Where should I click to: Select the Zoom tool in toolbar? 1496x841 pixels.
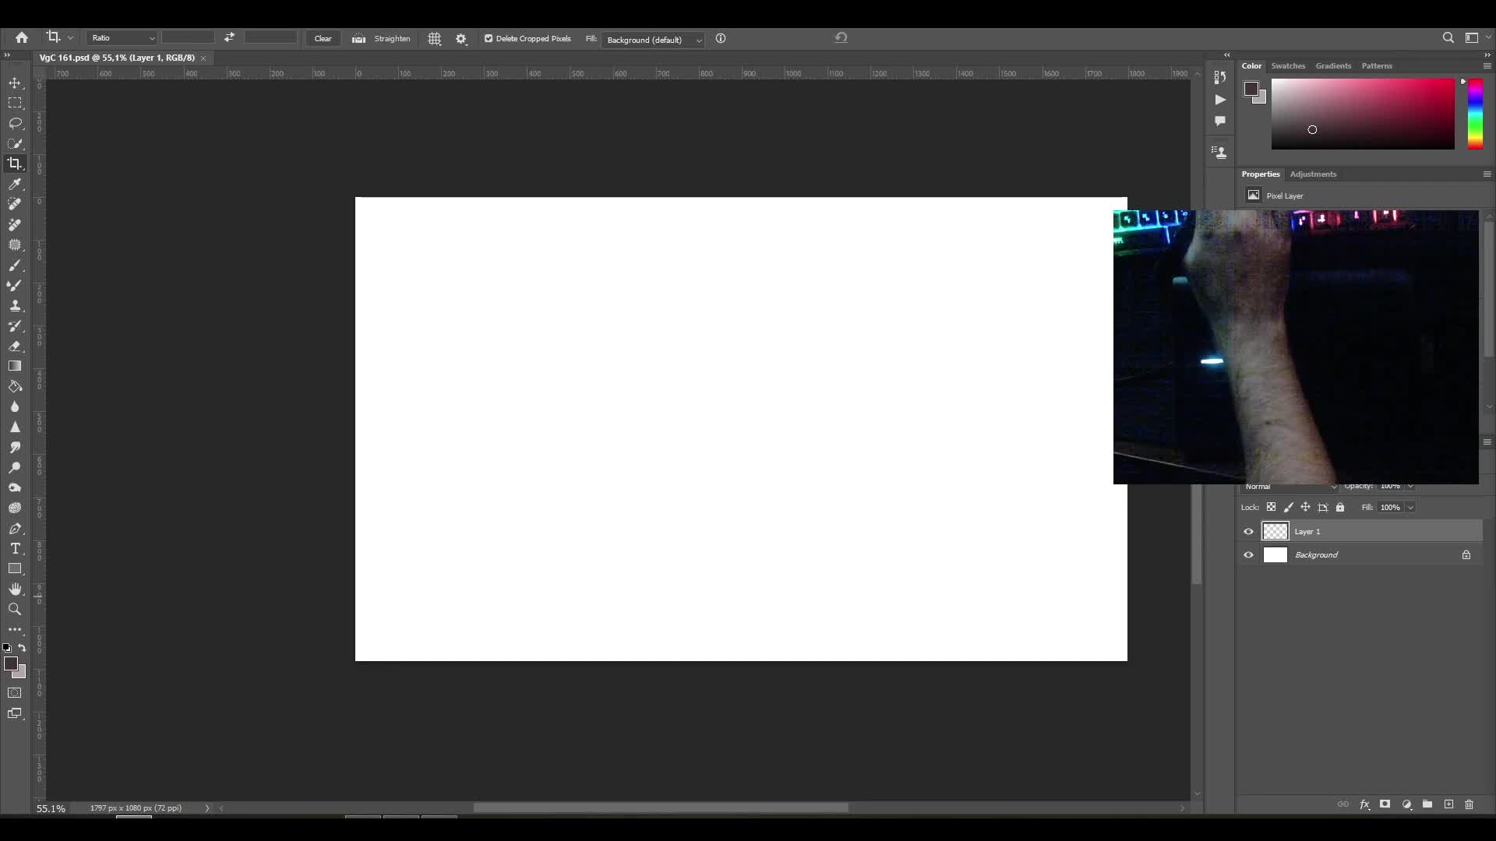pyautogui.click(x=15, y=609)
